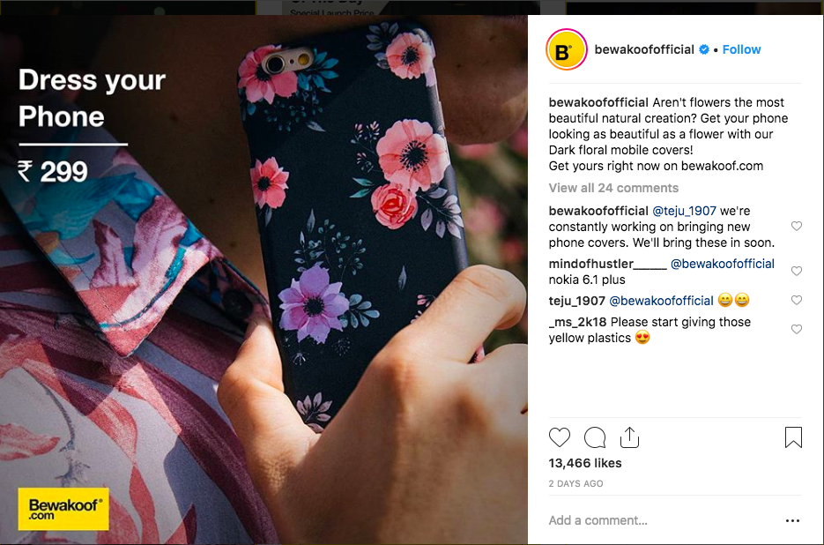Save the post with the bookmark icon
824x545 pixels.
[x=793, y=437]
